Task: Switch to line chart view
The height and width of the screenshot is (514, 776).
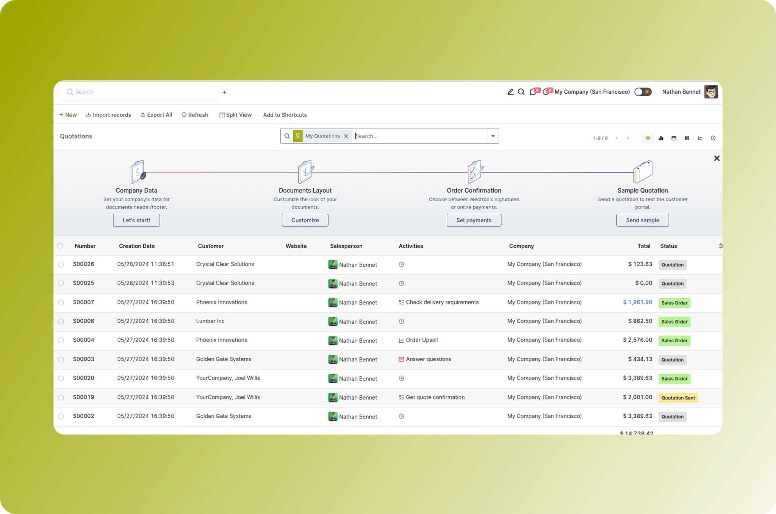Action: [700, 138]
